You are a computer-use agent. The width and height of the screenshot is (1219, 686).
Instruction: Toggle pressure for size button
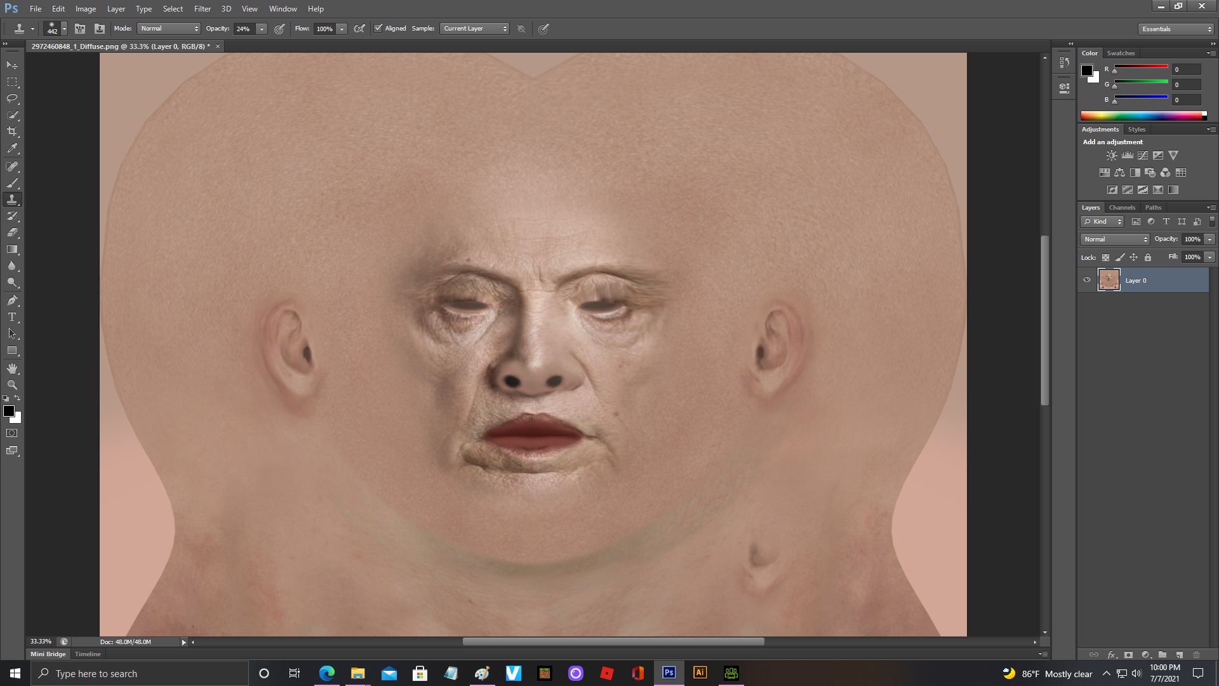pyautogui.click(x=543, y=29)
